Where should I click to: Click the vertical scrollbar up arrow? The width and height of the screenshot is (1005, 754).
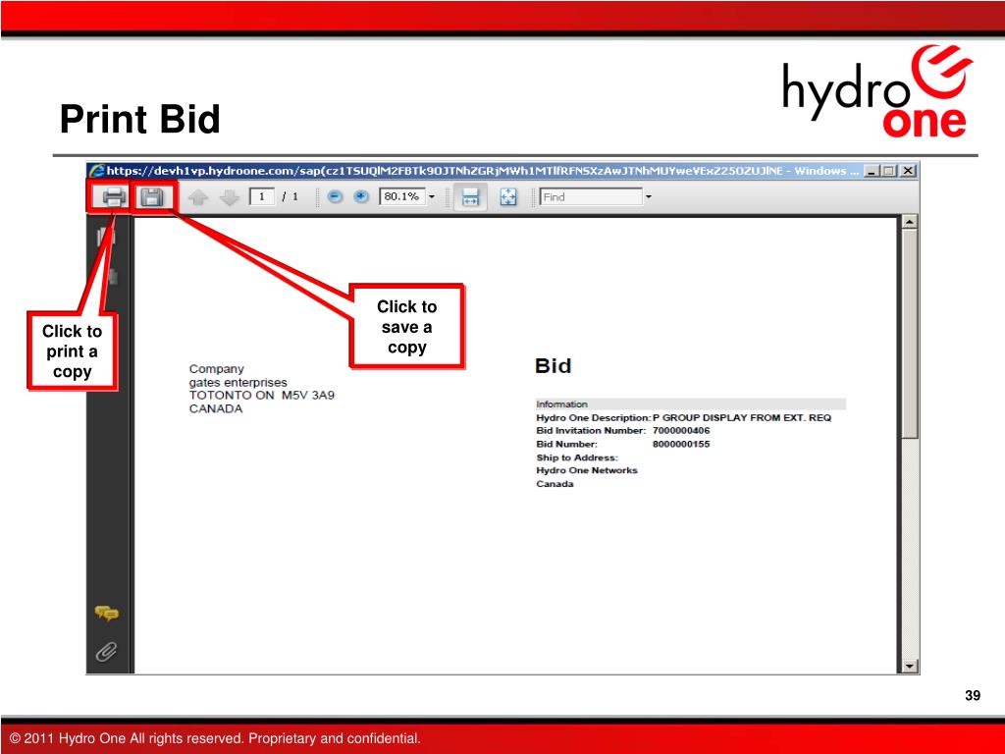(910, 222)
